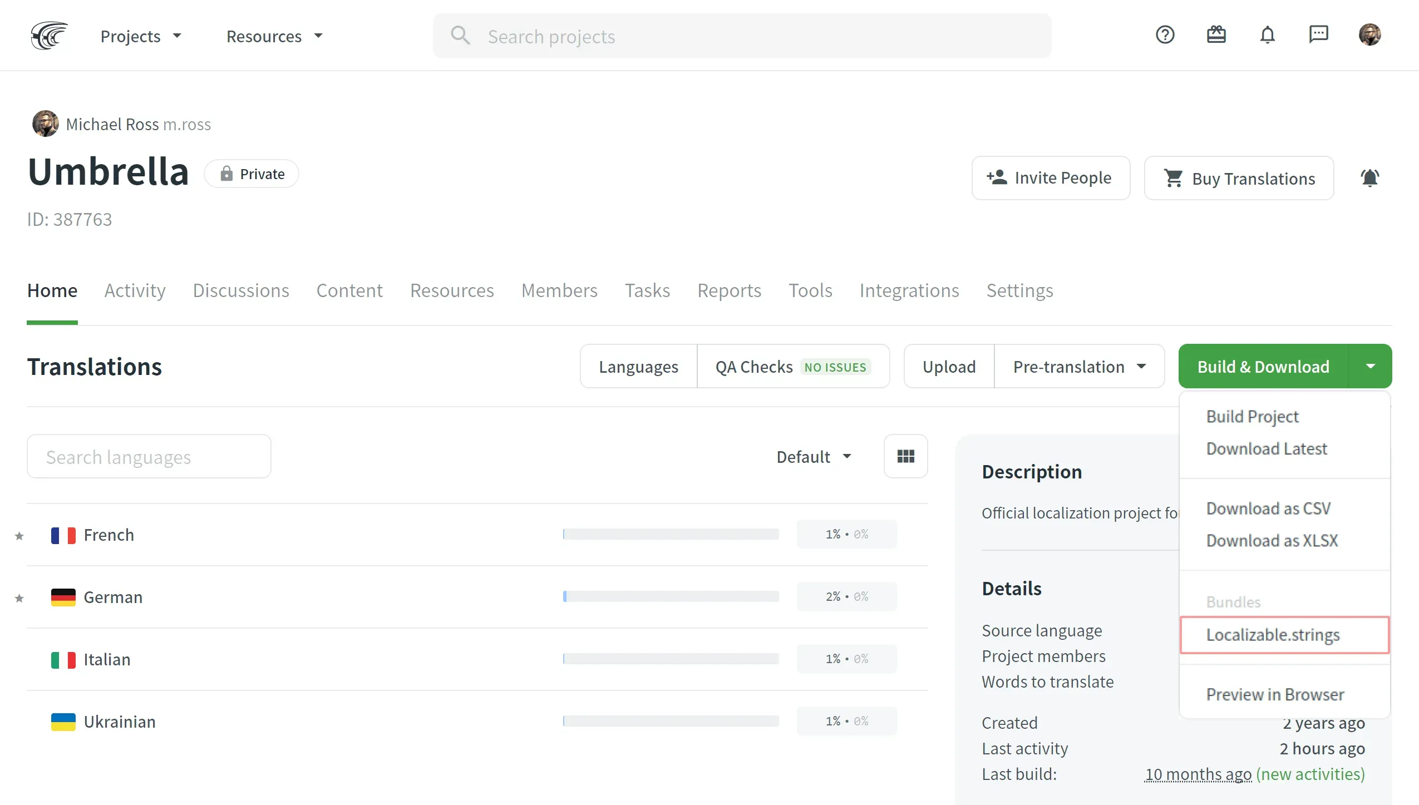Click the Crowdin logo icon
This screenshot has width=1419, height=805.
[x=49, y=36]
